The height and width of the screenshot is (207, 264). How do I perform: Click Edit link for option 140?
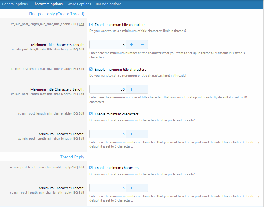[x=81, y=94]
